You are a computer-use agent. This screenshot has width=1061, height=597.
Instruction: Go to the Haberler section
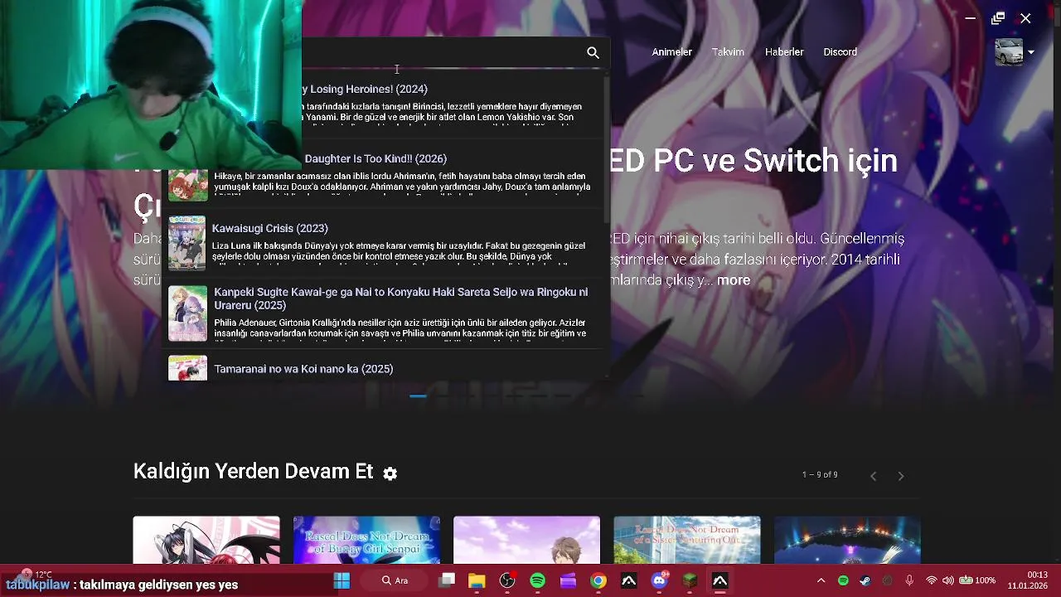pos(784,52)
